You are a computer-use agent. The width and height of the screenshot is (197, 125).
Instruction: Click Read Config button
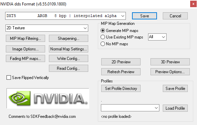(x=68, y=68)
